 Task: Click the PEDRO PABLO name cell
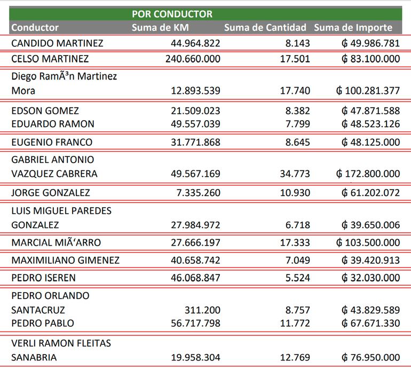pos(43,323)
